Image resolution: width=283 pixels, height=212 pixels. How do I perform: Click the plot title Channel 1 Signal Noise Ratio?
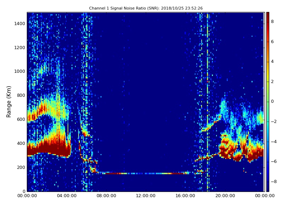coord(146,8)
